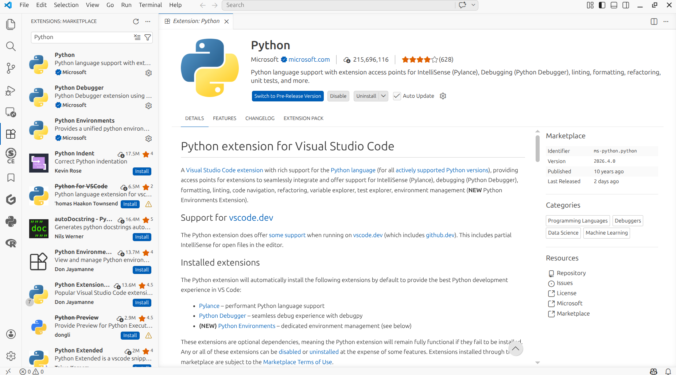The image size is (676, 375).
Task: Clear extensions search results
Action: [137, 37]
